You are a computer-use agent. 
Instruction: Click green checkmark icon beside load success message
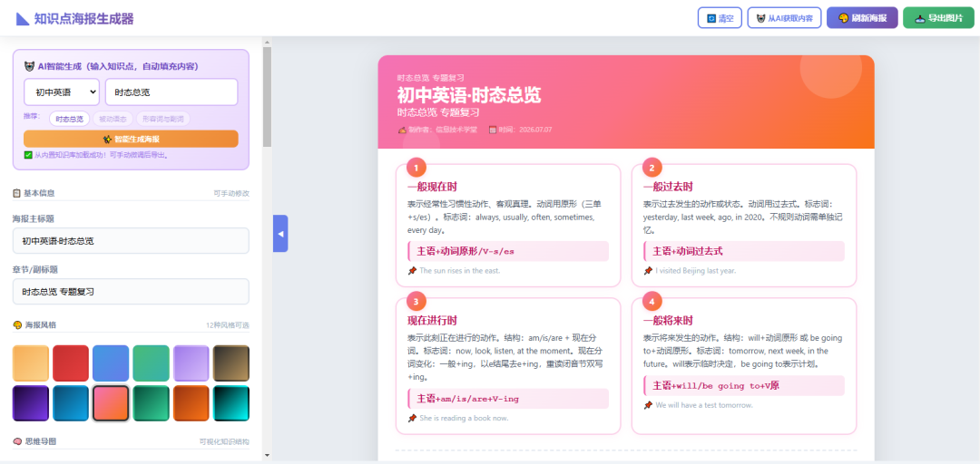[28, 155]
